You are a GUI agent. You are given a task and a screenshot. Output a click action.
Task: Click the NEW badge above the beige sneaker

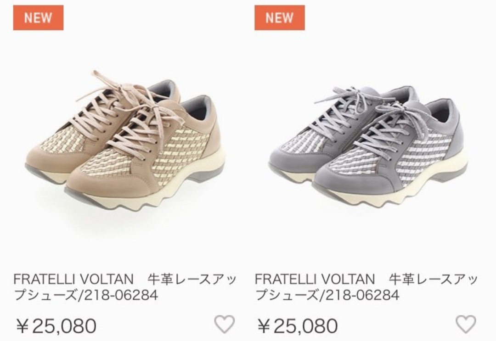38,18
